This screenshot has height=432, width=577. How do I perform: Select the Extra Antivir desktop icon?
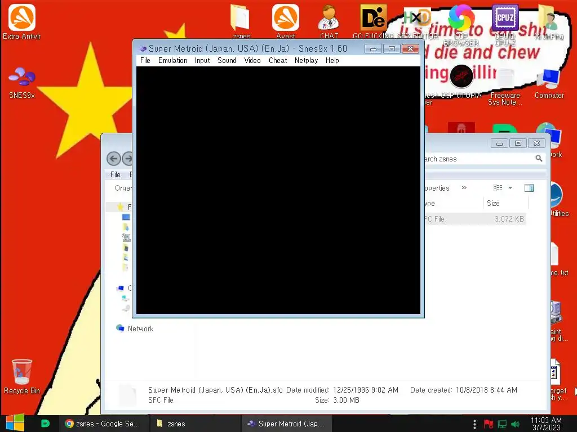[x=22, y=22]
